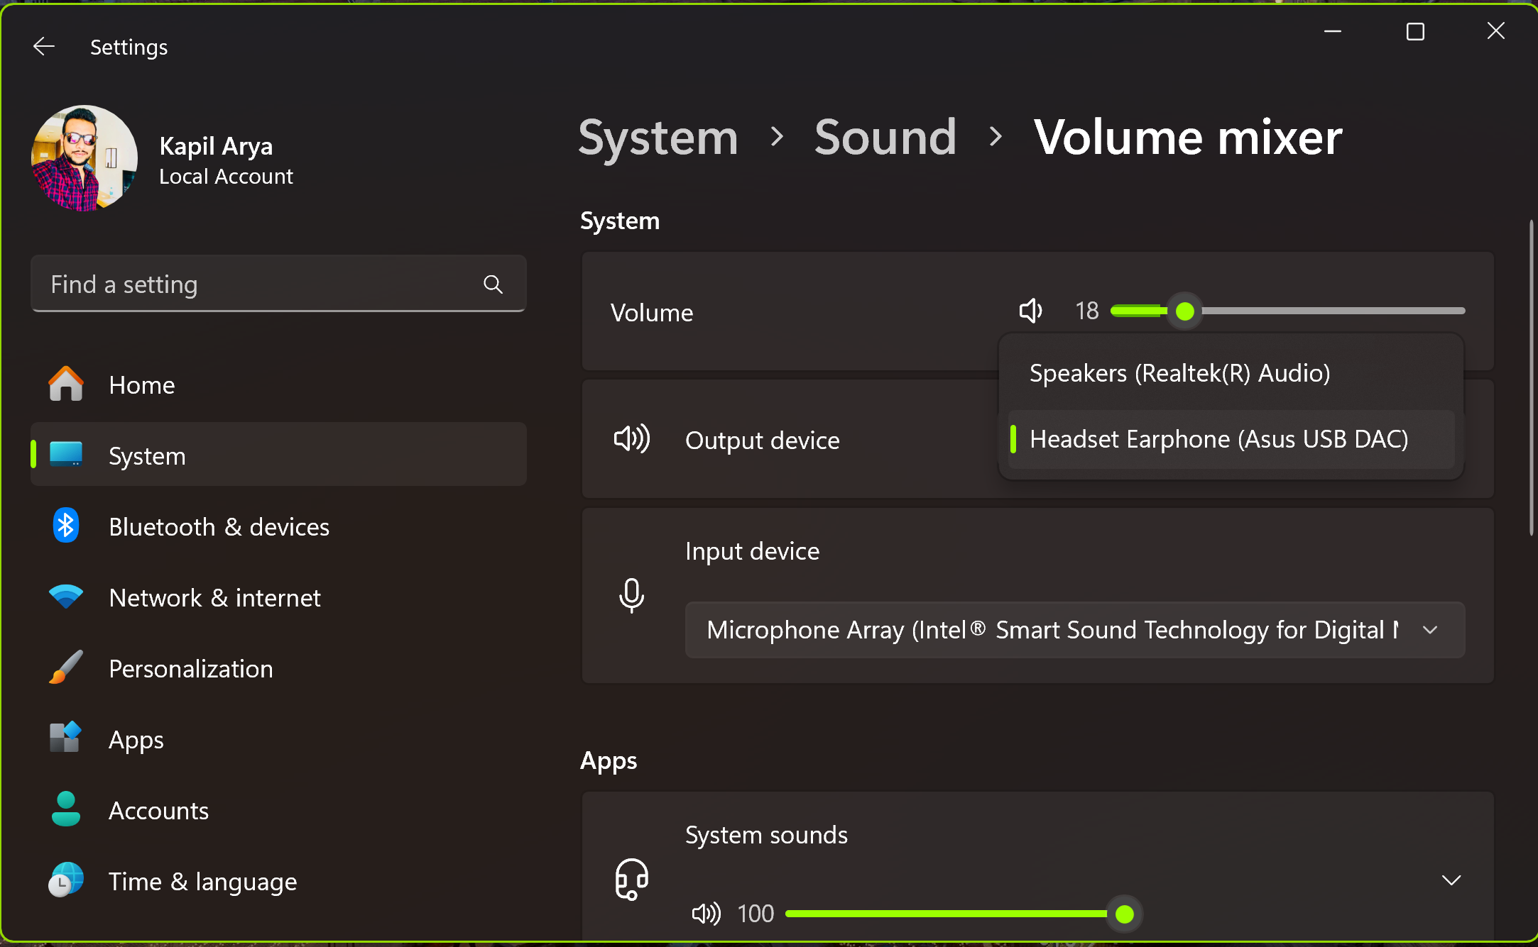Screen dimensions: 1538x947
Task: Open Network & internet settings
Action: [214, 598]
